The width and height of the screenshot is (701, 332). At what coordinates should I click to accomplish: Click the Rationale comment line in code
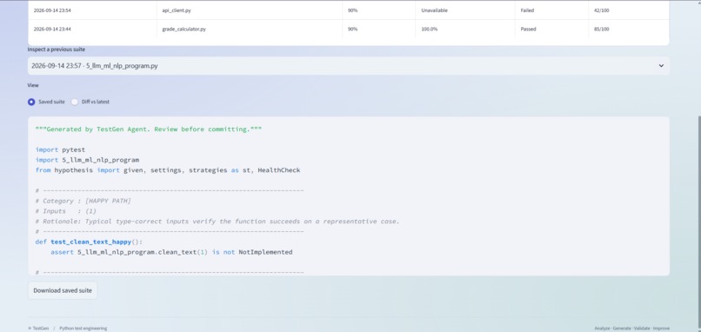(x=217, y=221)
